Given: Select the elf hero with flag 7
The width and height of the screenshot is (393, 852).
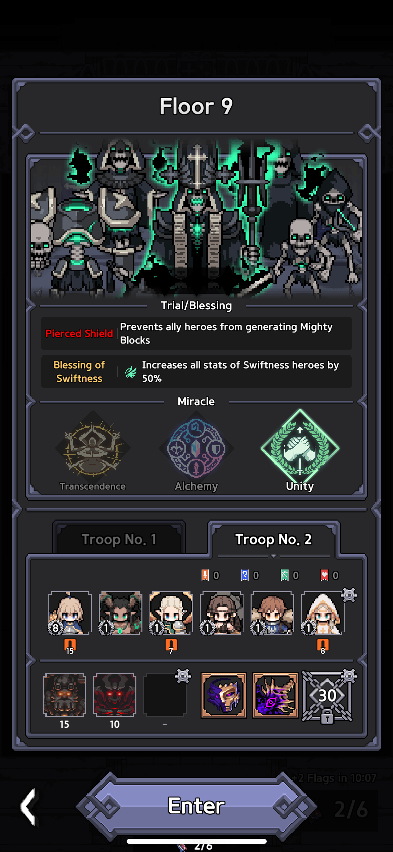Looking at the screenshot, I should point(171,613).
